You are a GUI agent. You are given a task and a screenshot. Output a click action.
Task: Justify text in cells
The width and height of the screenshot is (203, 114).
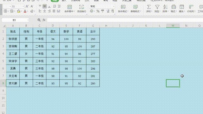[54, 11]
